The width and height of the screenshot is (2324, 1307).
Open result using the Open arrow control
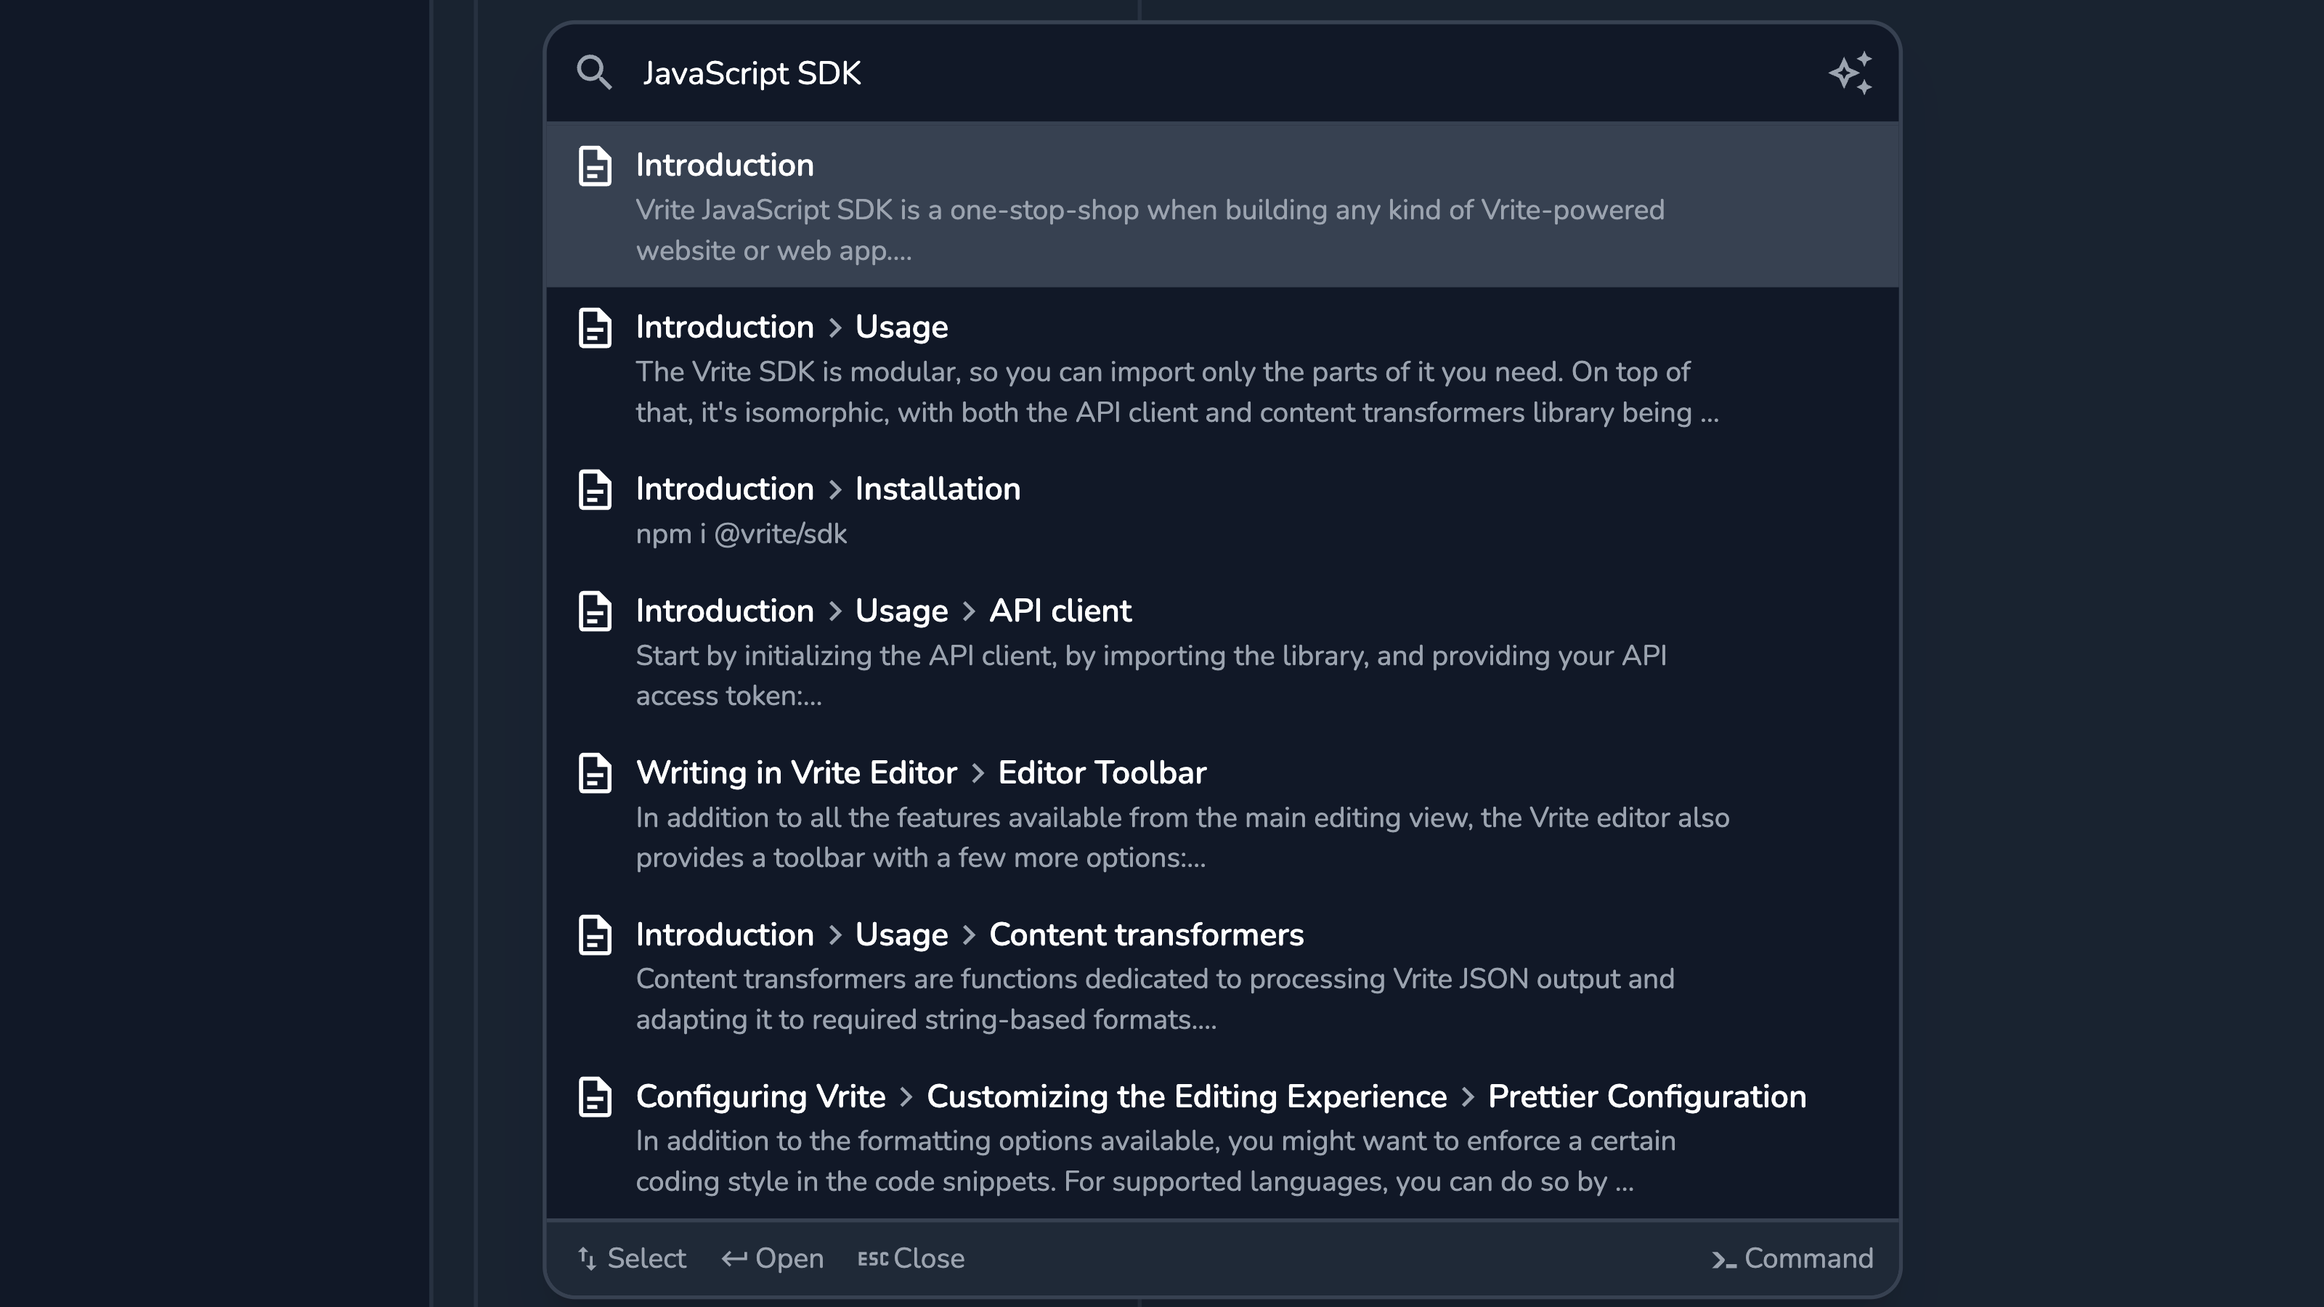click(x=771, y=1259)
